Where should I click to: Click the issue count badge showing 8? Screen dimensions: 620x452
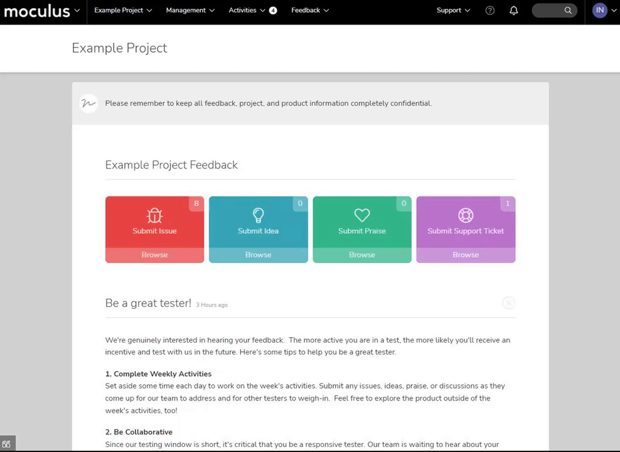[196, 203]
